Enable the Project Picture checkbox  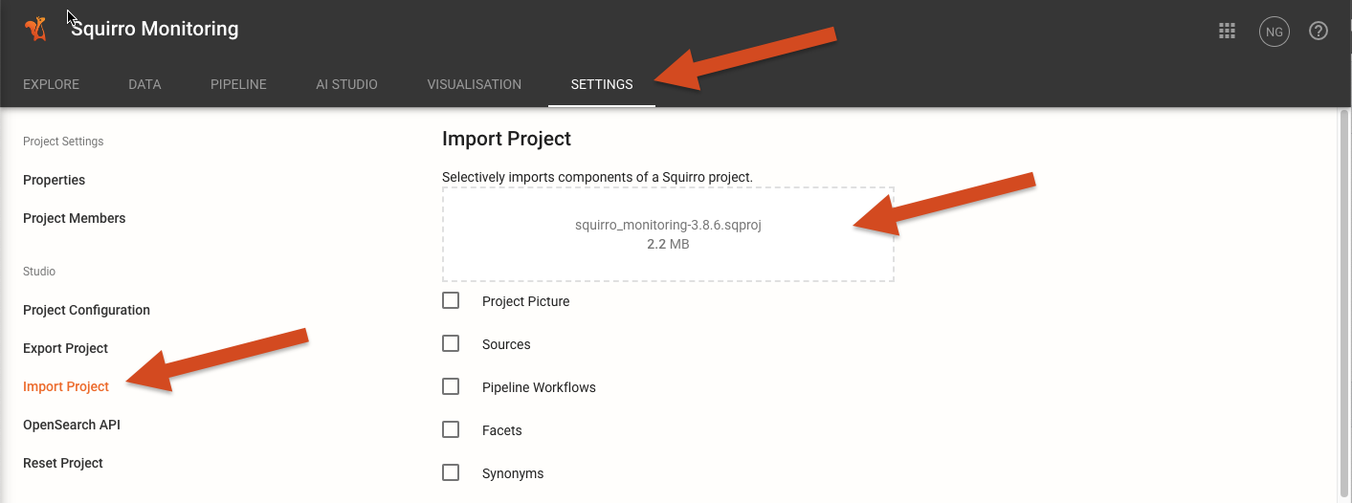point(451,300)
